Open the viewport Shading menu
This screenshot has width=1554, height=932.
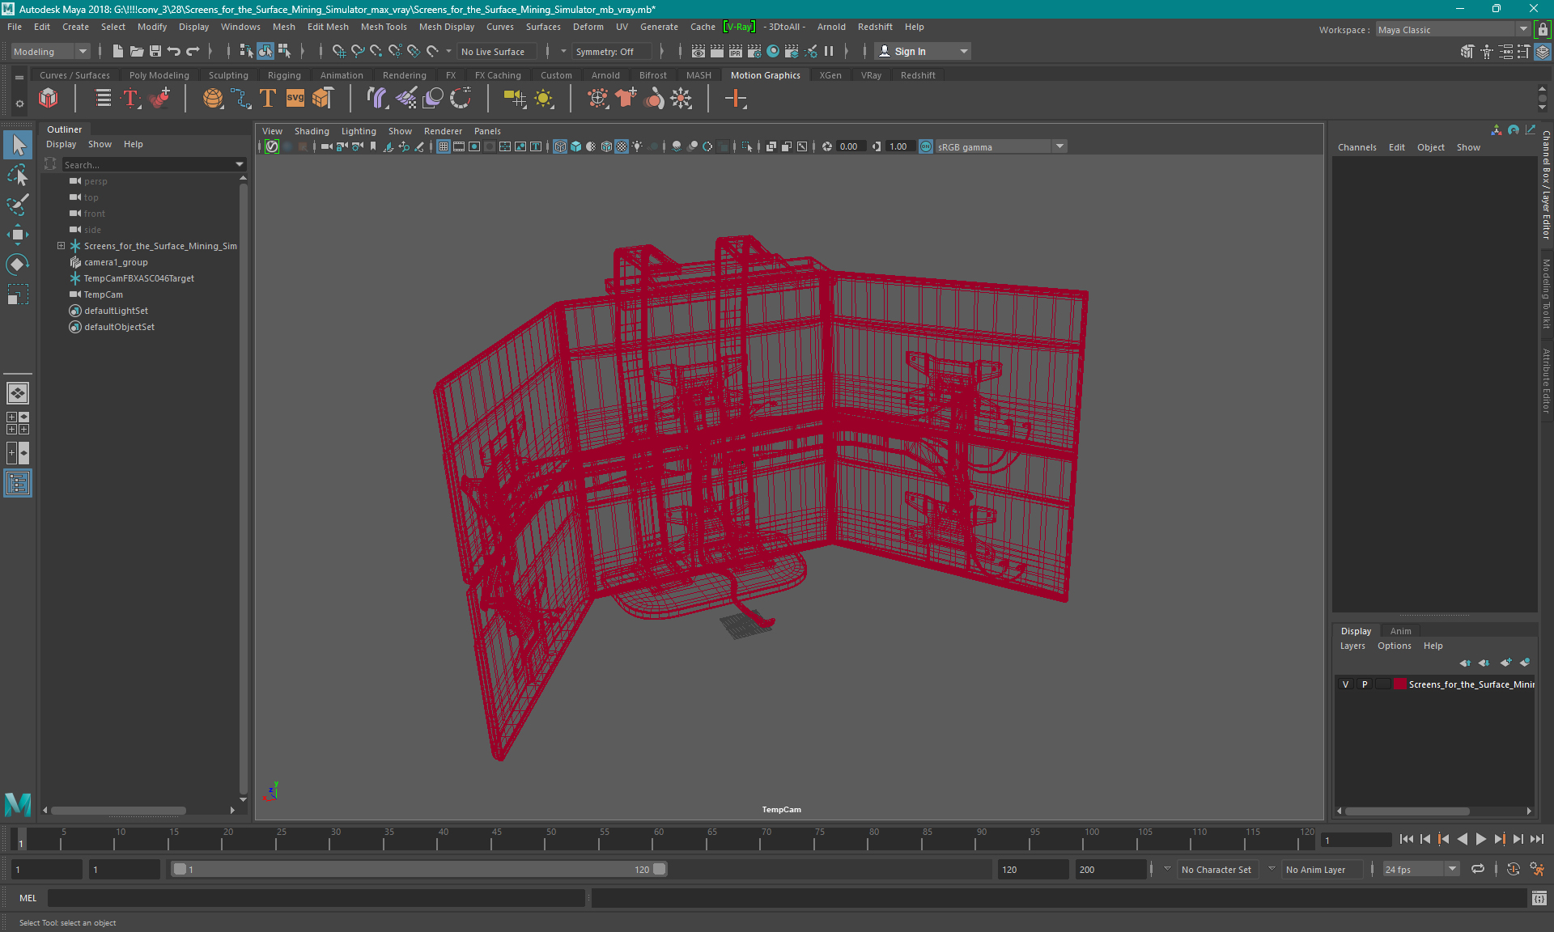(x=312, y=131)
